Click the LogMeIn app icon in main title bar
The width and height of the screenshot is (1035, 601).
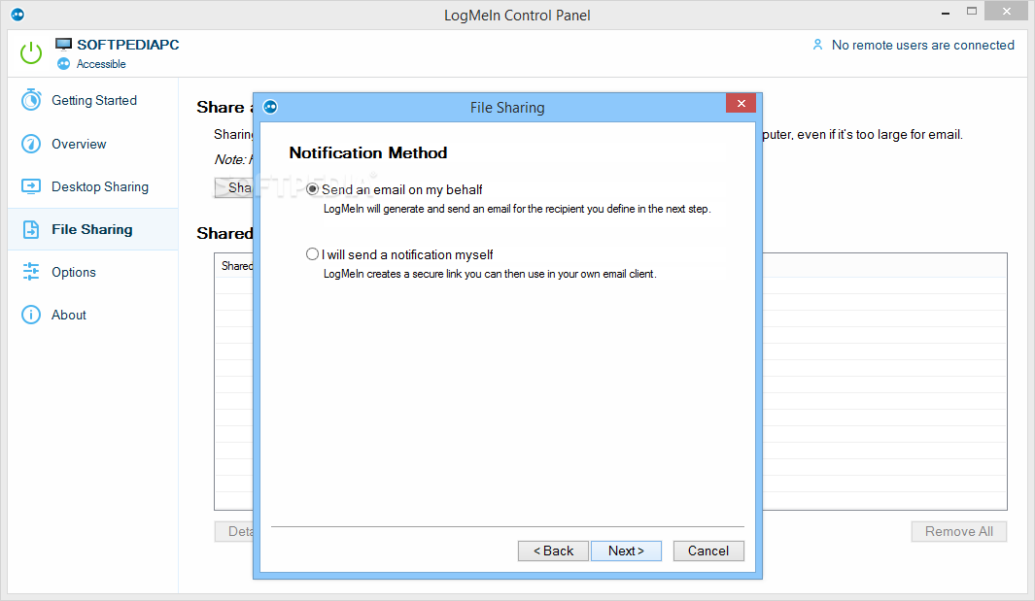point(17,15)
